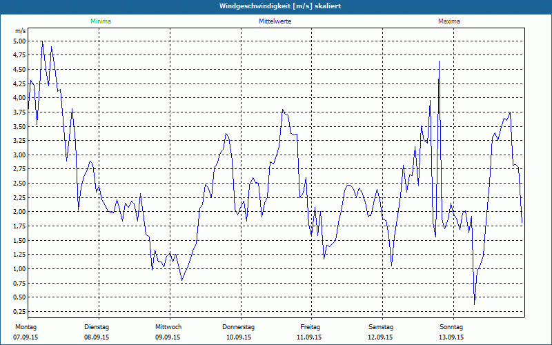Click the 1,50 y-axis value
This screenshot has width=552, height=345.
(x=20, y=240)
